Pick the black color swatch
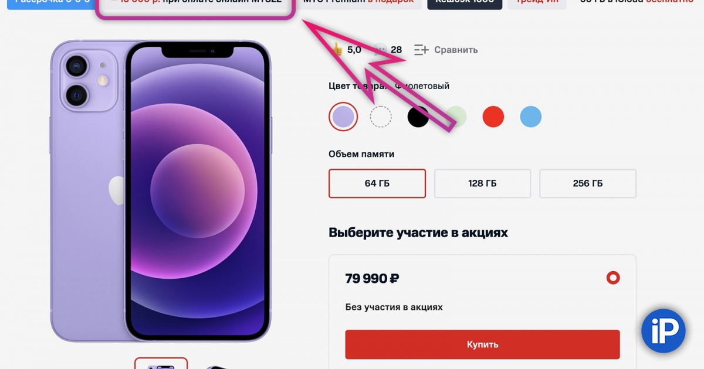Screen dimensions: 704x369 click(x=418, y=117)
